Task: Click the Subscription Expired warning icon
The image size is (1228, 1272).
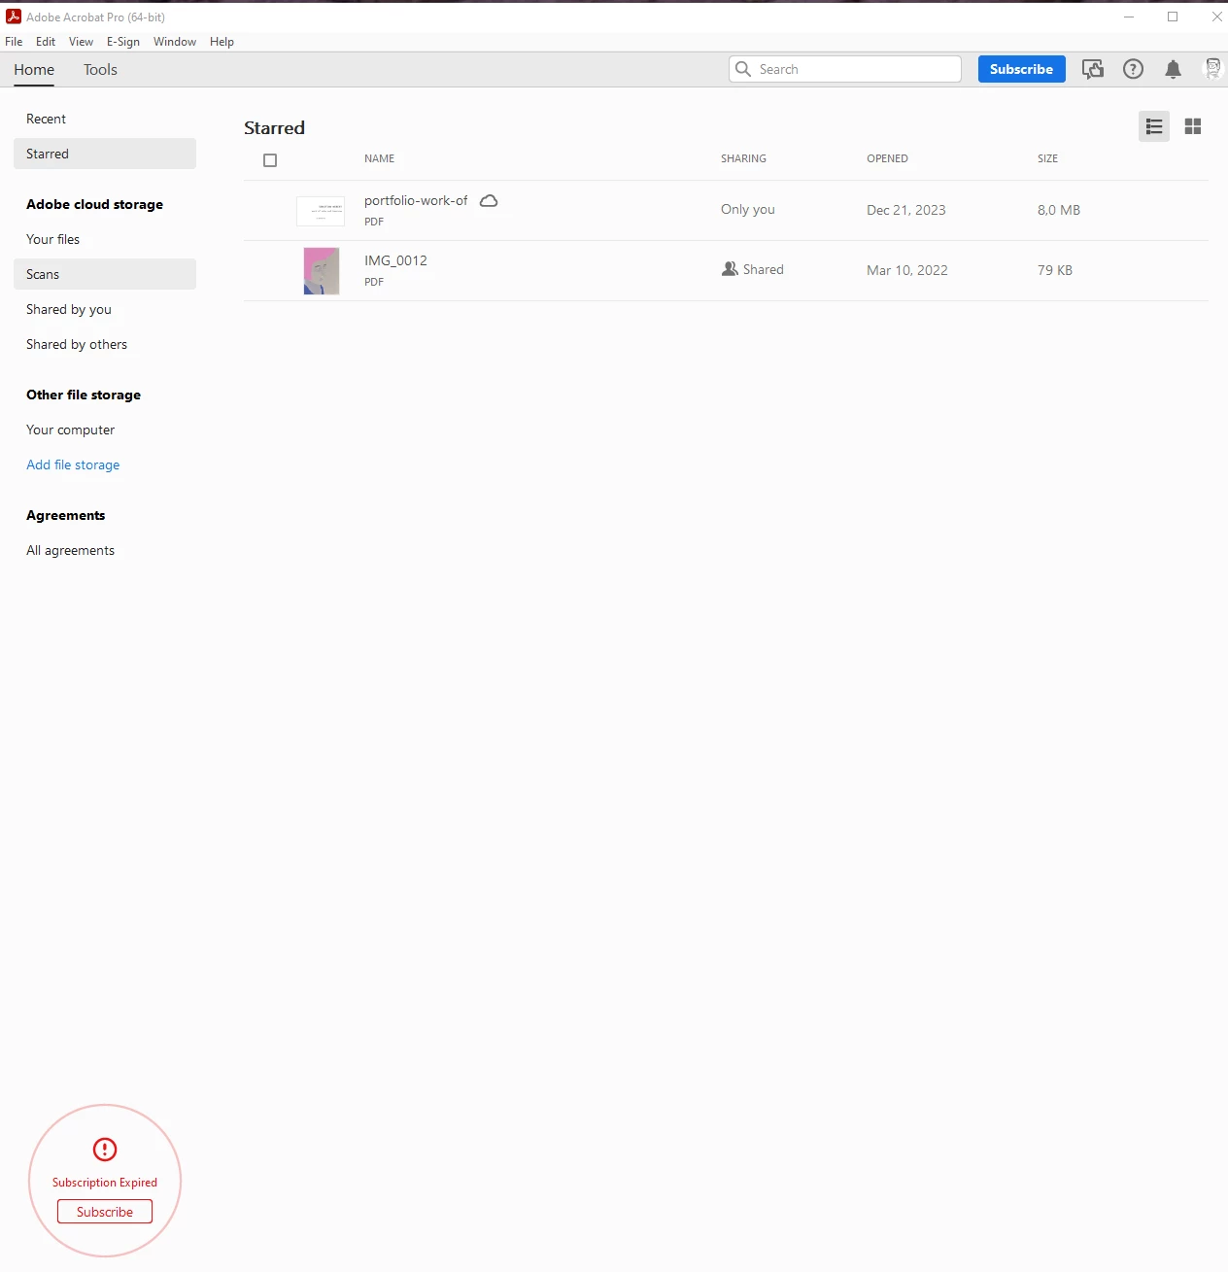Action: tap(105, 1150)
